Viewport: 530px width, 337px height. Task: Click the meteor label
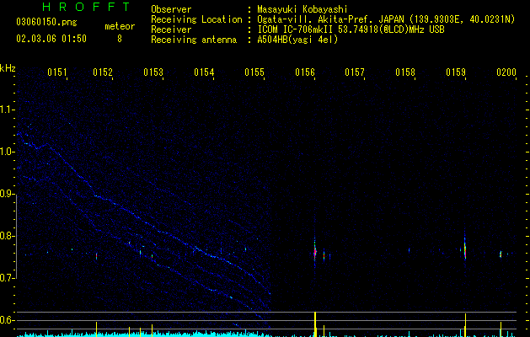coord(120,26)
